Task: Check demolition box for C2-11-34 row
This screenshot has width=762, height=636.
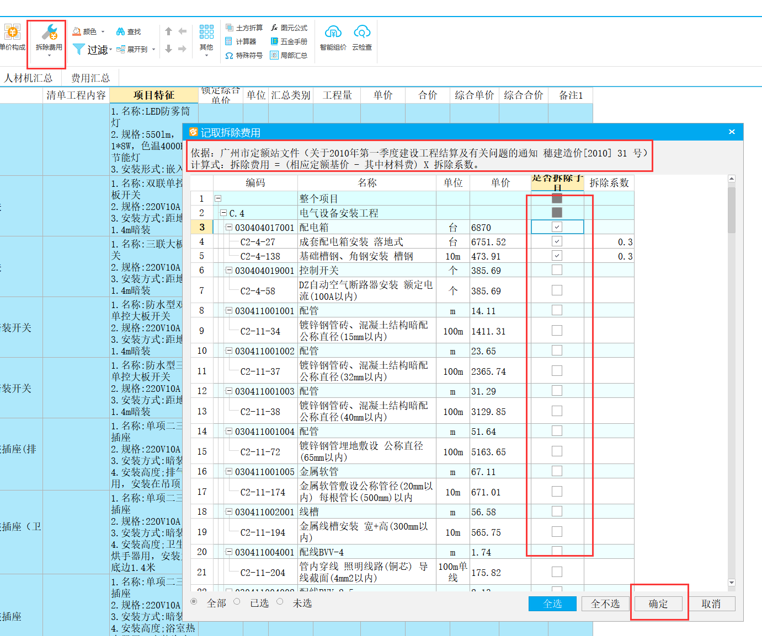Action: point(557,331)
